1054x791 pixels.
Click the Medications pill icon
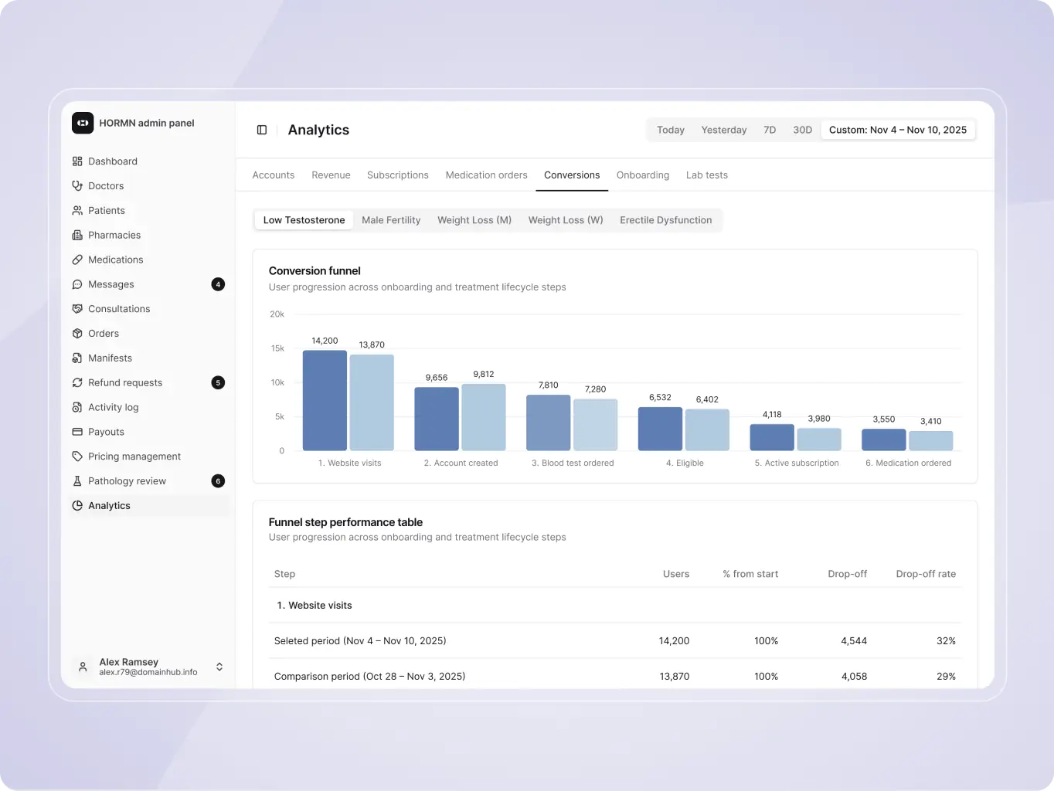[77, 260]
